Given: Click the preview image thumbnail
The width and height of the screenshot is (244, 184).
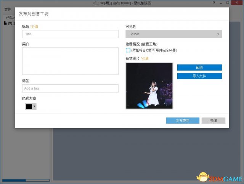Looking at the screenshot, I should click(x=149, y=86).
